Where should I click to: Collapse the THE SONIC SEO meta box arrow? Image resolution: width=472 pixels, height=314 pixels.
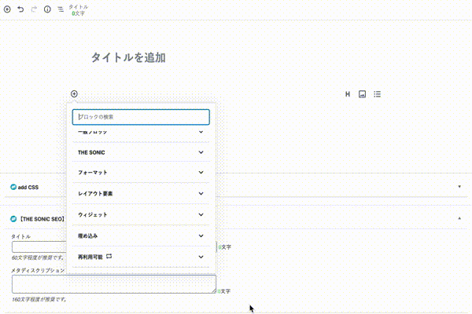(x=459, y=218)
